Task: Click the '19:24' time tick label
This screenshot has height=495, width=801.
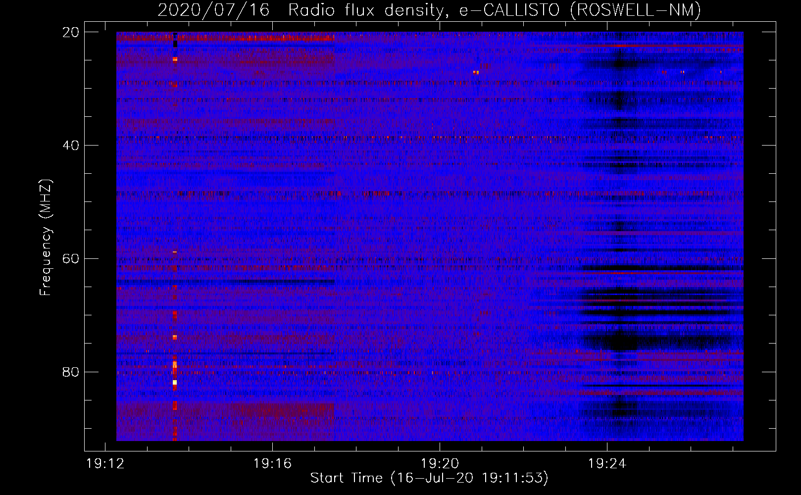Action: click(607, 464)
